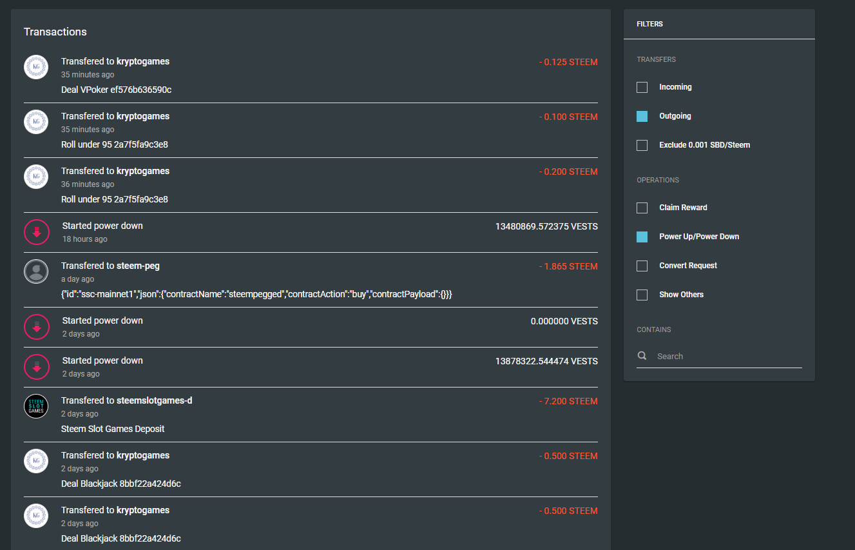Viewport: 855px width, 550px height.
Task: Click Roll under 95 memo on -0.200 STEEM transfer
Action: (x=115, y=199)
